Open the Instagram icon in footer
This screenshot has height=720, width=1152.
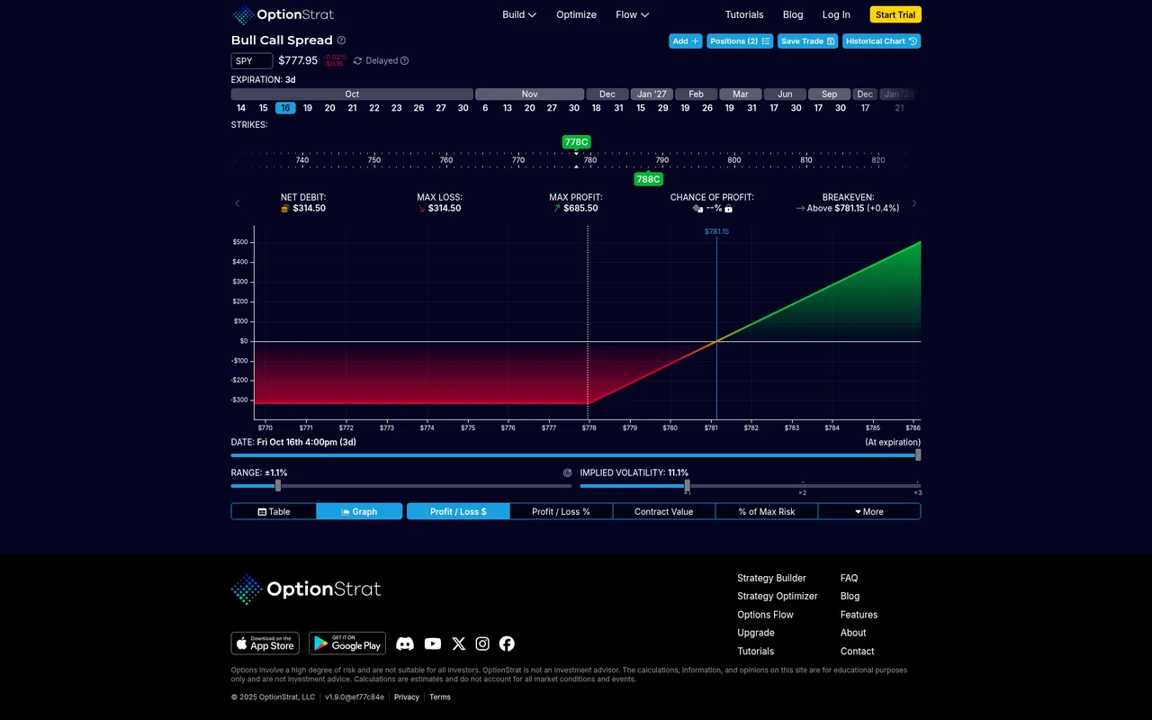point(482,643)
